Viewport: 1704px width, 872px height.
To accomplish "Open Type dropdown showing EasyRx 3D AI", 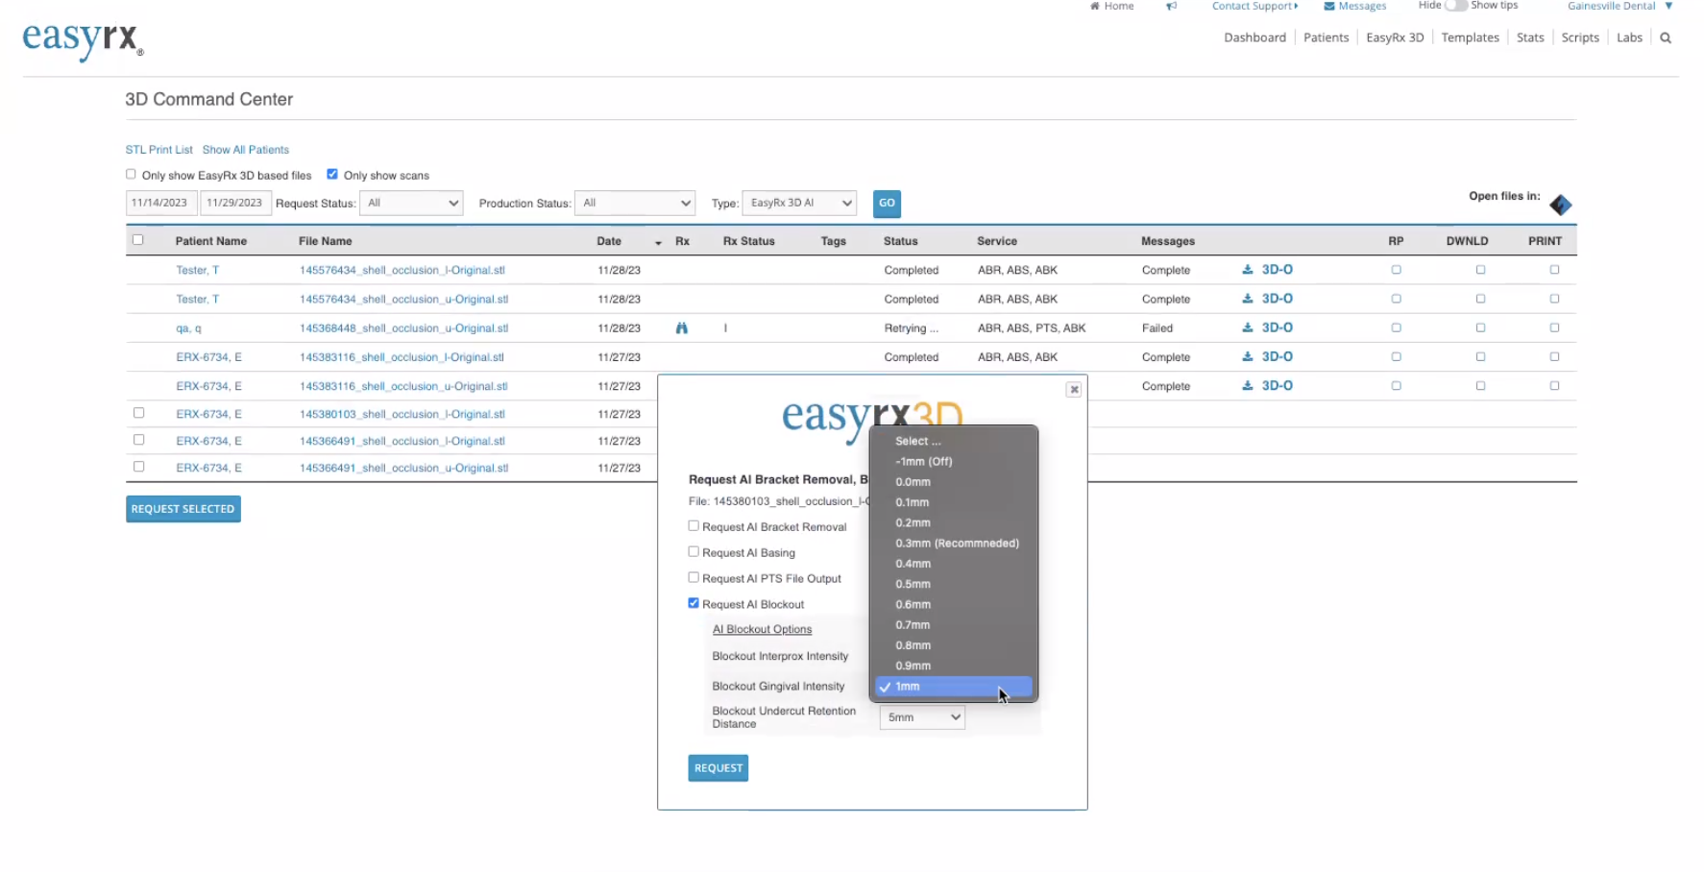I will (x=799, y=204).
